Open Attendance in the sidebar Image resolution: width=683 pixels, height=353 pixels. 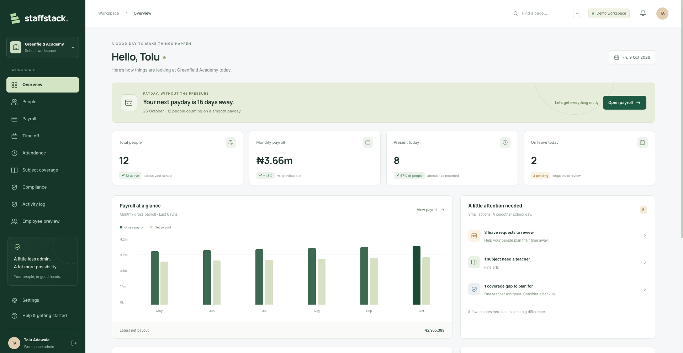click(43, 153)
